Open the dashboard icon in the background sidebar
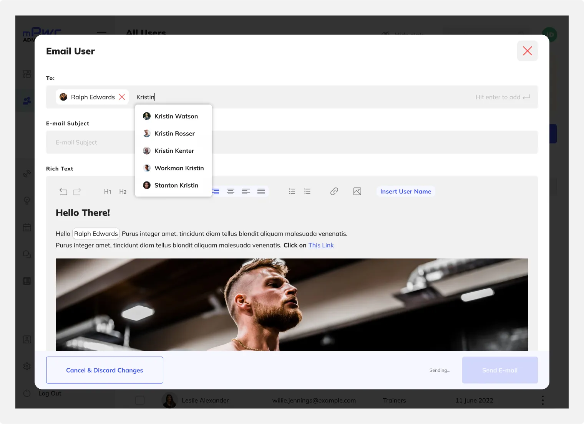The height and width of the screenshot is (424, 584). (x=27, y=74)
